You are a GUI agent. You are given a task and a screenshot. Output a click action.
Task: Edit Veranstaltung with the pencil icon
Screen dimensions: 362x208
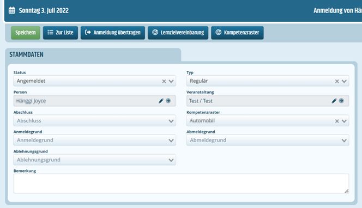coord(334,101)
